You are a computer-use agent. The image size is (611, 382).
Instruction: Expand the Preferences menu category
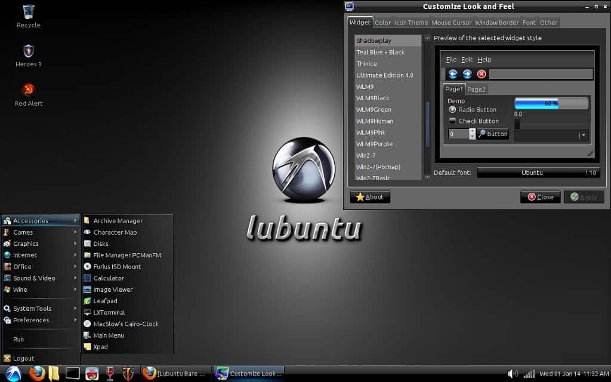tap(40, 320)
